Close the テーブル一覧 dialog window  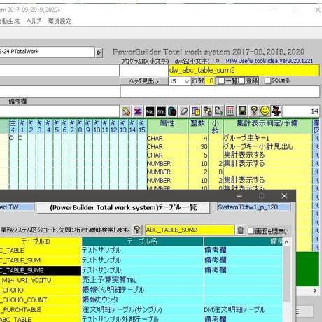(x=284, y=196)
